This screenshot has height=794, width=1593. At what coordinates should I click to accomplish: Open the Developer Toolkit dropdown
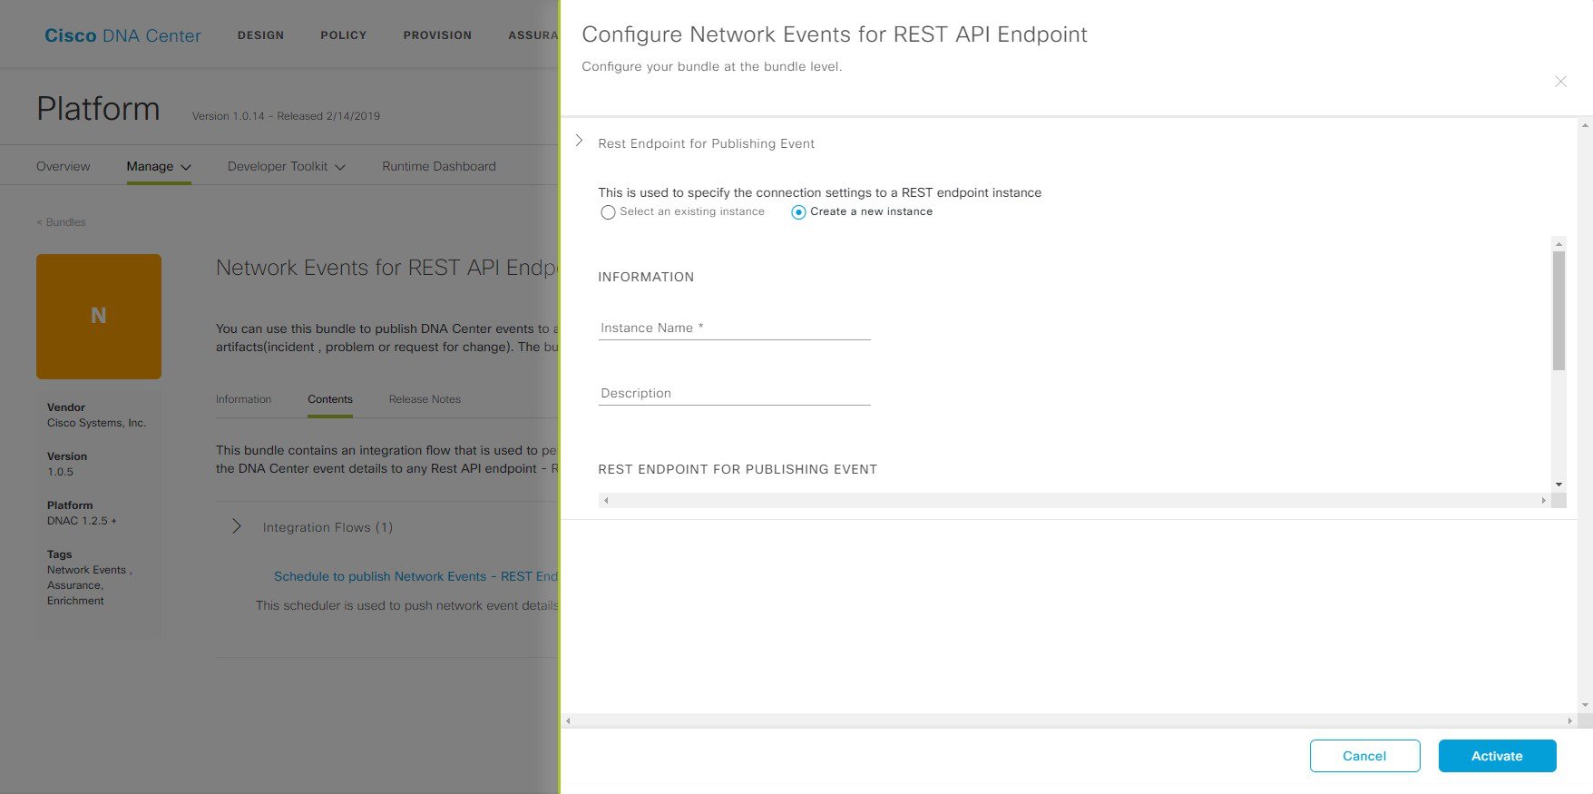pyautogui.click(x=287, y=167)
